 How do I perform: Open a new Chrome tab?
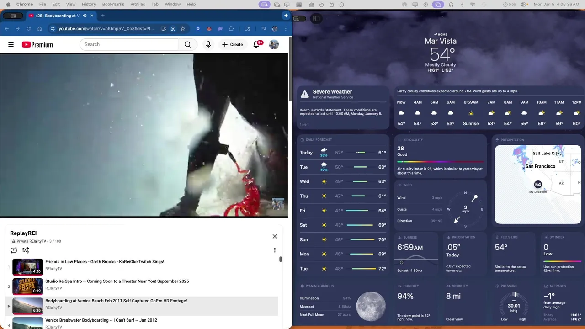[103, 16]
